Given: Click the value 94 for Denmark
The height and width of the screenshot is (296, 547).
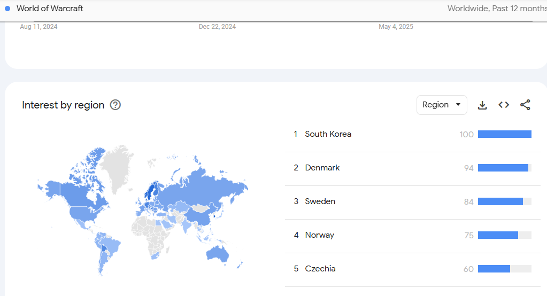Looking at the screenshot, I should tap(469, 168).
